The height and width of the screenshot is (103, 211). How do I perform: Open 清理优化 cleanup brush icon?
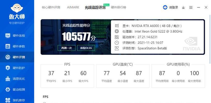[8, 79]
